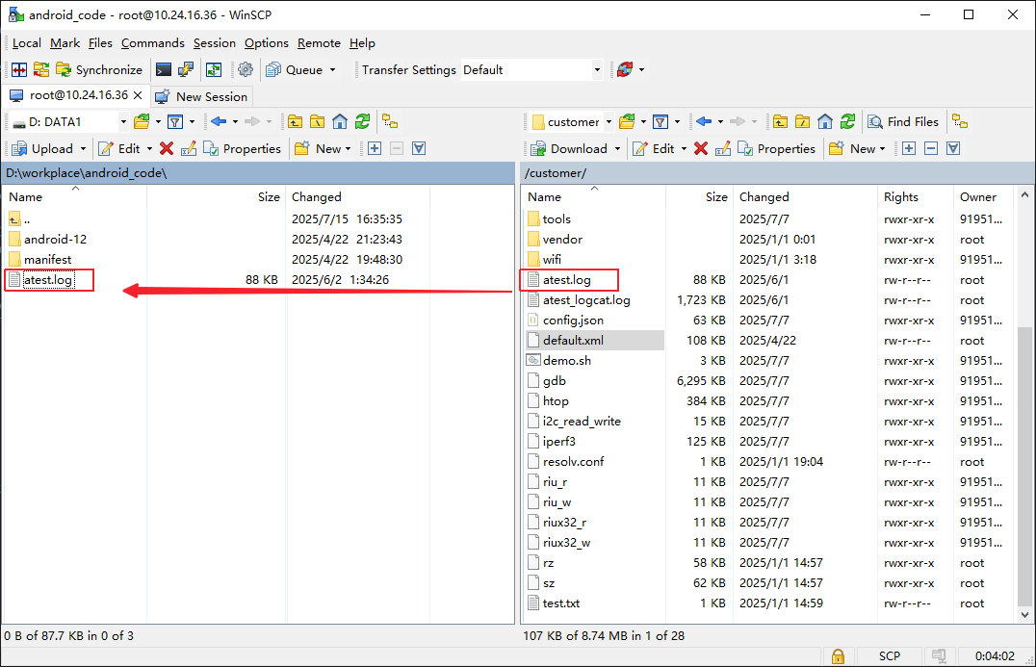The image size is (1036, 667).
Task: Open PuTTY session icon in toolbar
Action: tap(186, 69)
